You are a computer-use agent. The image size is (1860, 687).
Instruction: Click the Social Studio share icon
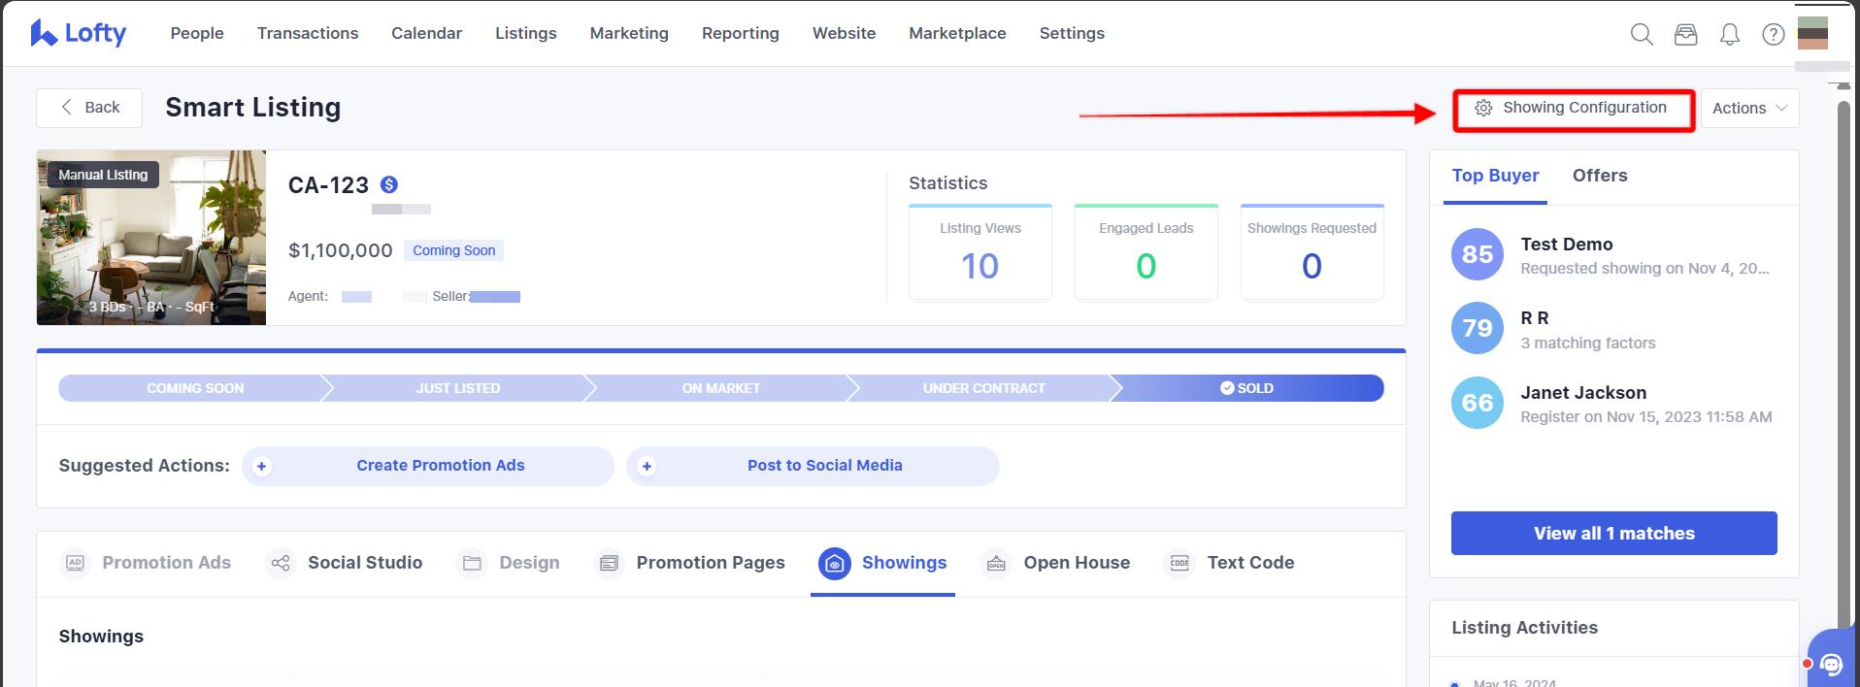click(281, 563)
